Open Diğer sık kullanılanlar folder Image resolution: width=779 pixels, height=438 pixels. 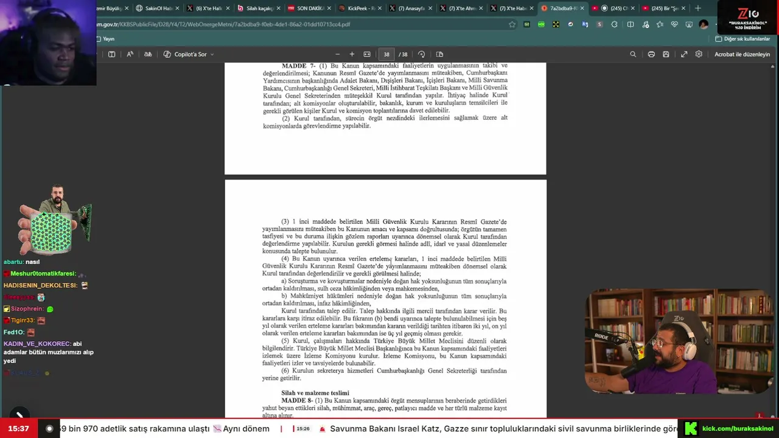742,39
